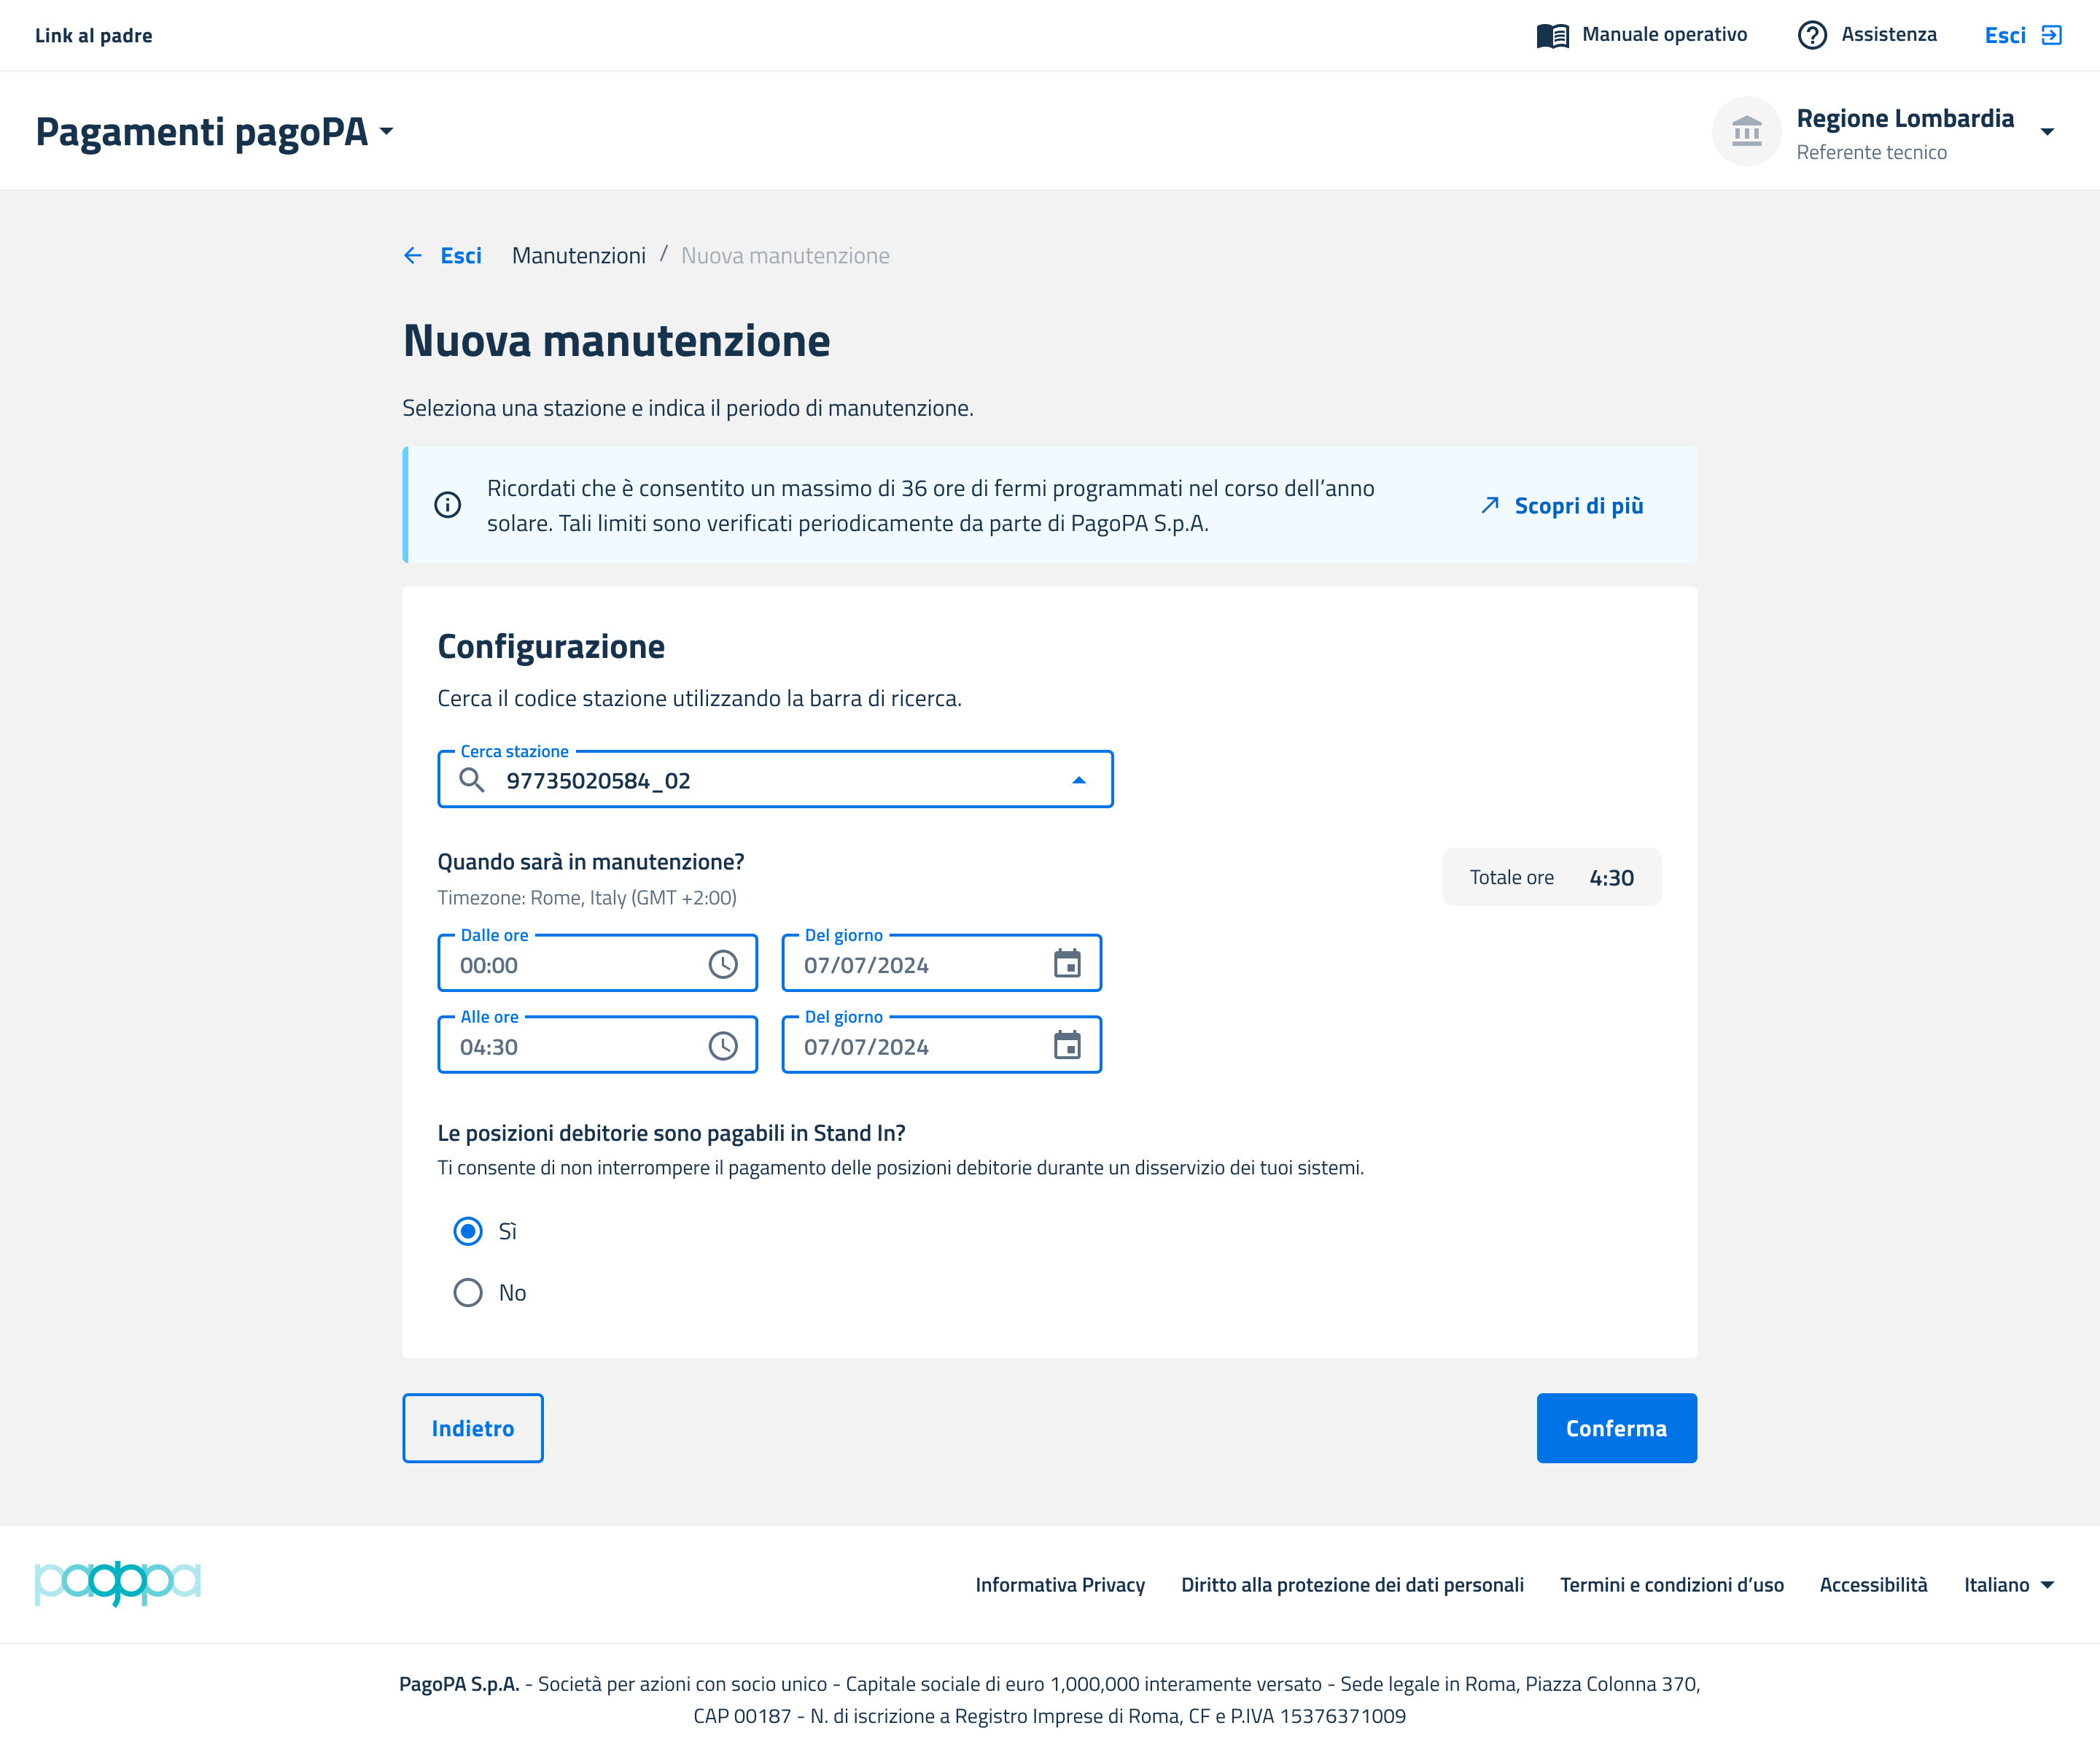Open the clock picker for Dalle ore

(x=722, y=964)
